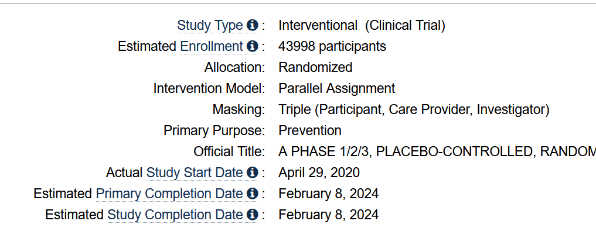Click the Masking field label
This screenshot has width=596, height=245.
(x=239, y=109)
